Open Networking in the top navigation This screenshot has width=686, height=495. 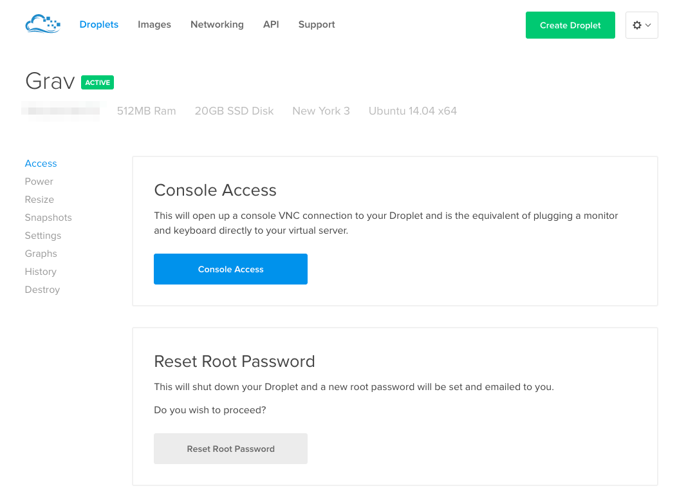(x=217, y=24)
